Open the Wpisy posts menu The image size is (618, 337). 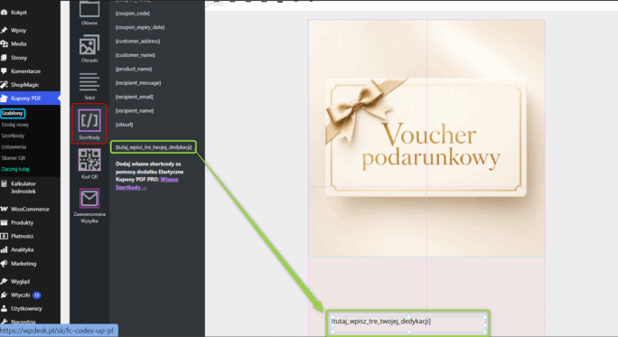coord(19,31)
